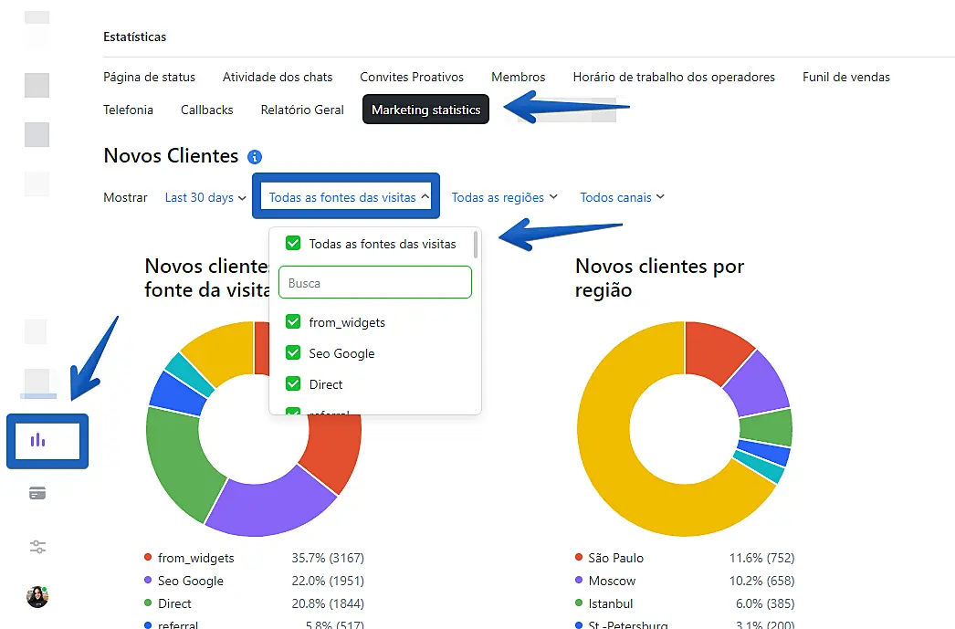This screenshot has height=629, width=955.
Task: Click the info icon beside Novos Clientes
Action: coord(255,157)
